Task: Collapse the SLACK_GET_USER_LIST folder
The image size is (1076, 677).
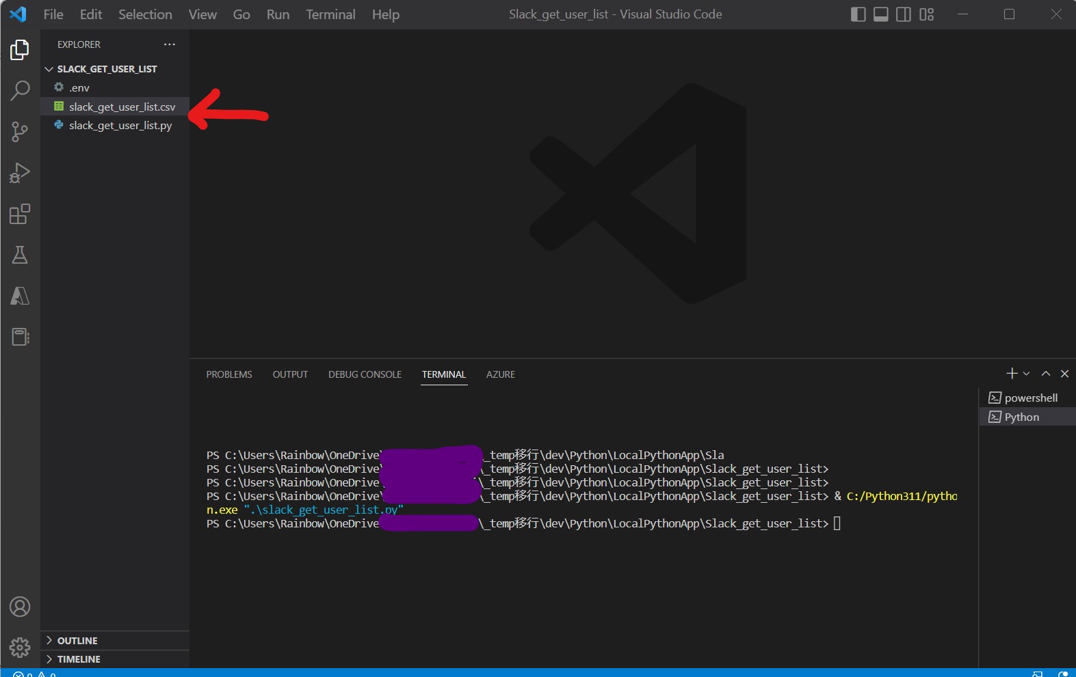Action: pos(115,69)
